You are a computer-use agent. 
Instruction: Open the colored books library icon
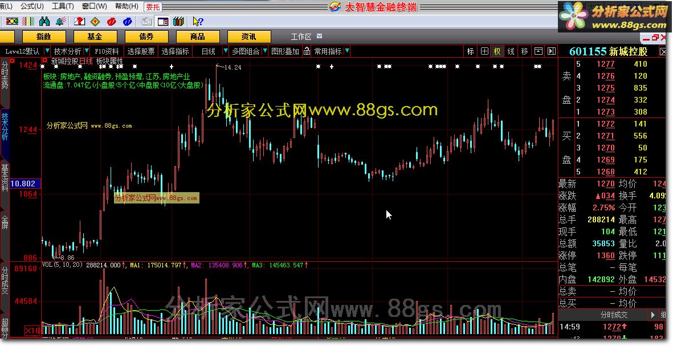point(178,21)
